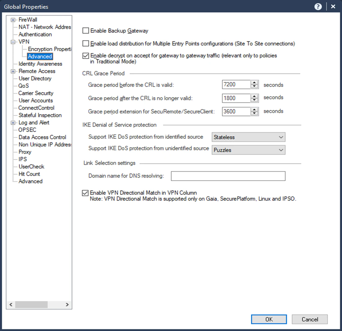Click the 3600 seconds extension field
Screen dimensions: 342x331
click(x=236, y=111)
